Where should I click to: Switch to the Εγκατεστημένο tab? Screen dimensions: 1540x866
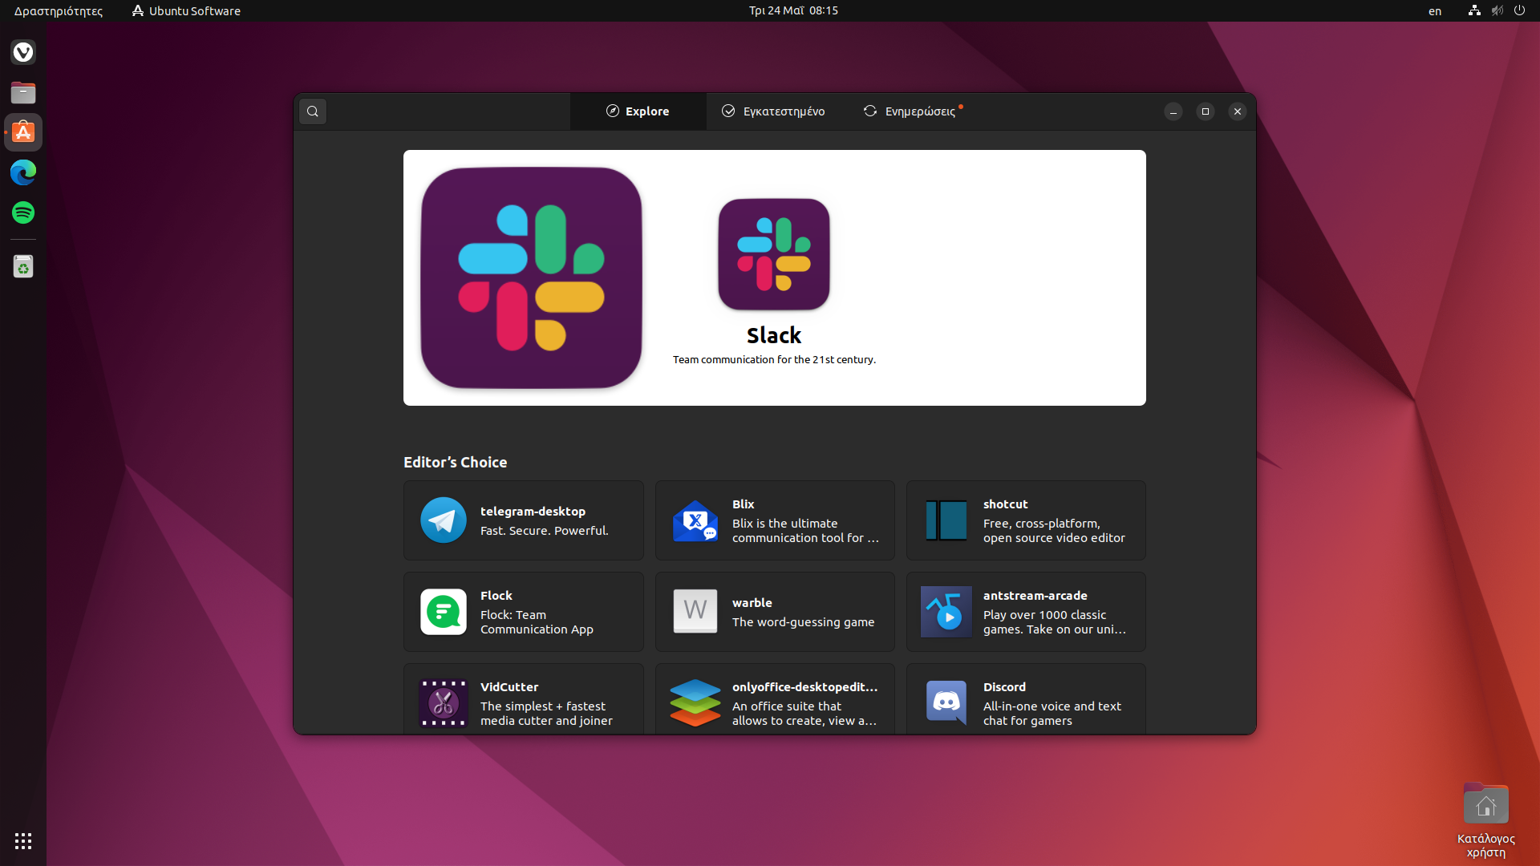tap(772, 111)
